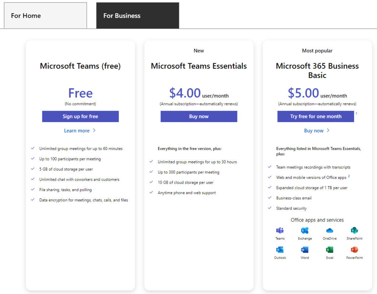The height and width of the screenshot is (294, 377).
Task: Click 'Data encryption for meetings, chats, calls, and files'
Action: click(84, 200)
